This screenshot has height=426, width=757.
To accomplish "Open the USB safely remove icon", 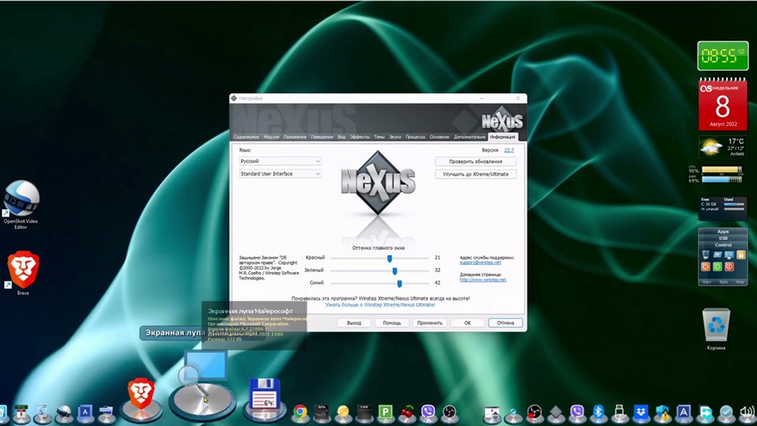I will click(x=619, y=412).
